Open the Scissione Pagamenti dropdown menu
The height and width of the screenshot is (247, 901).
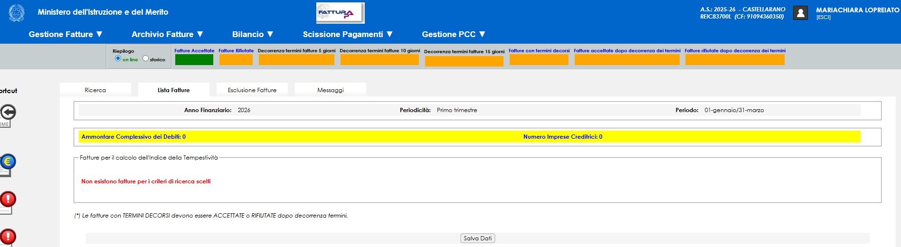coord(348,34)
